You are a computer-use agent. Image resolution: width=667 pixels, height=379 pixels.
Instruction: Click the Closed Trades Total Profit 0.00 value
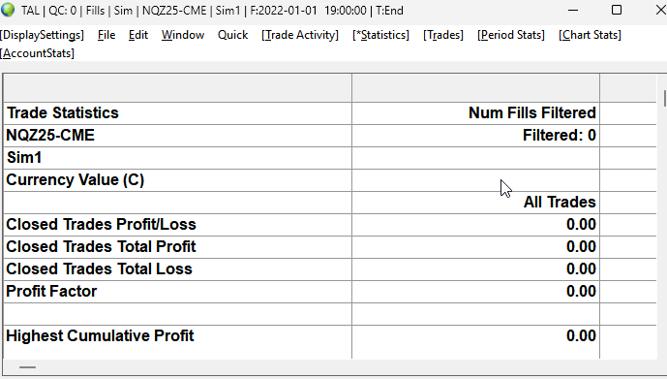(581, 246)
